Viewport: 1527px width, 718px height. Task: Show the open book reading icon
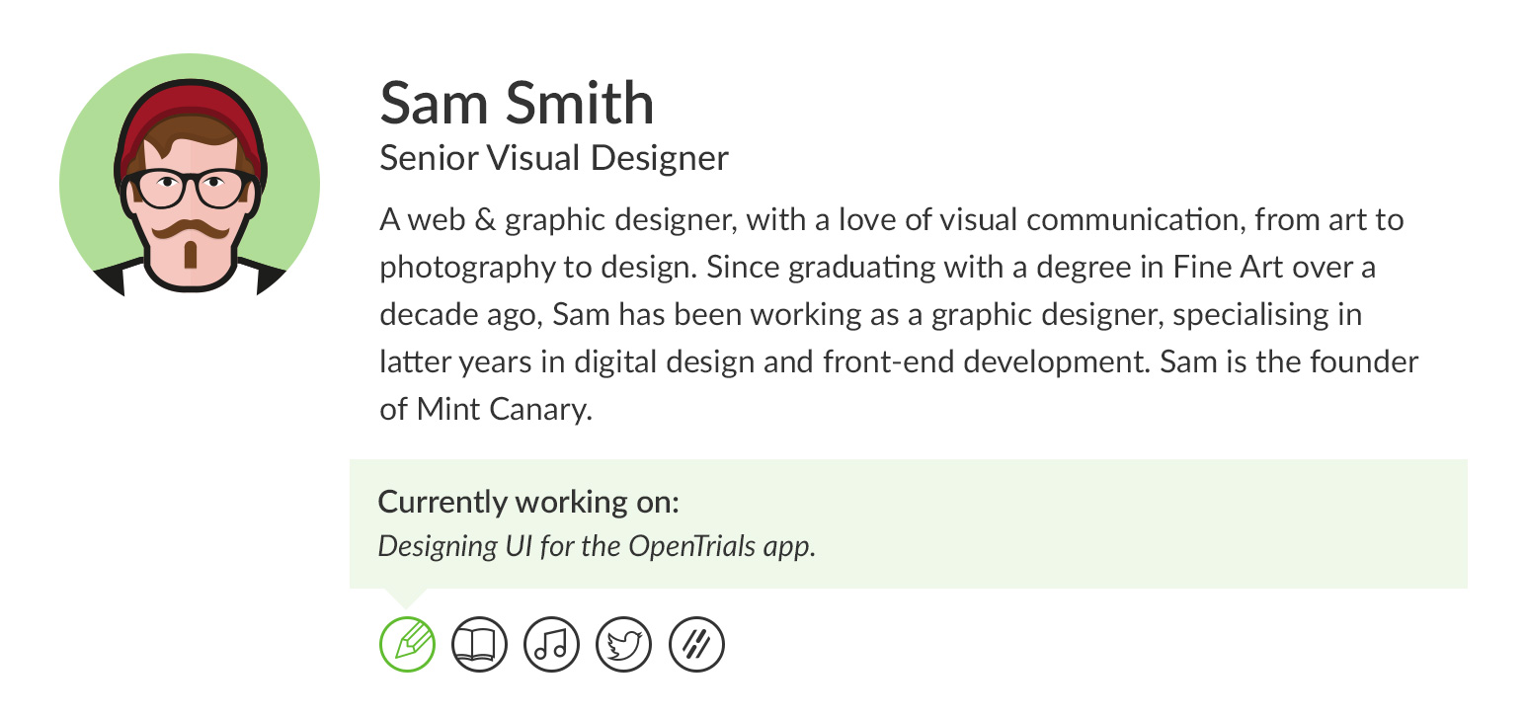pyautogui.click(x=479, y=644)
